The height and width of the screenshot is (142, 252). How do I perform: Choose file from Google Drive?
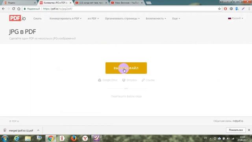[107, 80]
